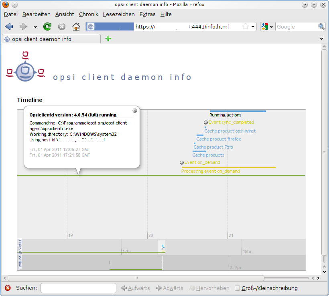
Task: Click the vertical scrollbar thumb
Action: pyautogui.click(x=324, y=153)
